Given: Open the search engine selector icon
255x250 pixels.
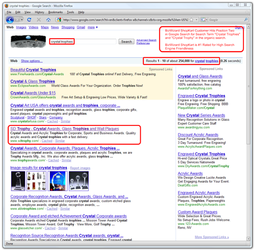Looking at the screenshot, I should [x=204, y=20].
